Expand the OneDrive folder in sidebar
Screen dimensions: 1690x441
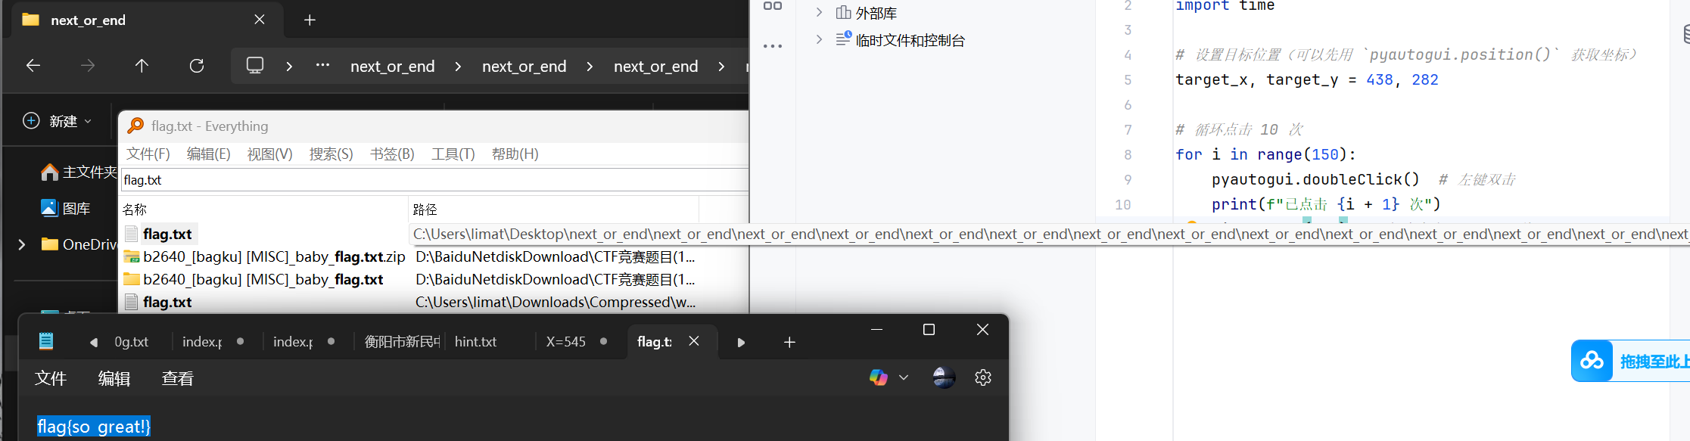click(x=22, y=244)
